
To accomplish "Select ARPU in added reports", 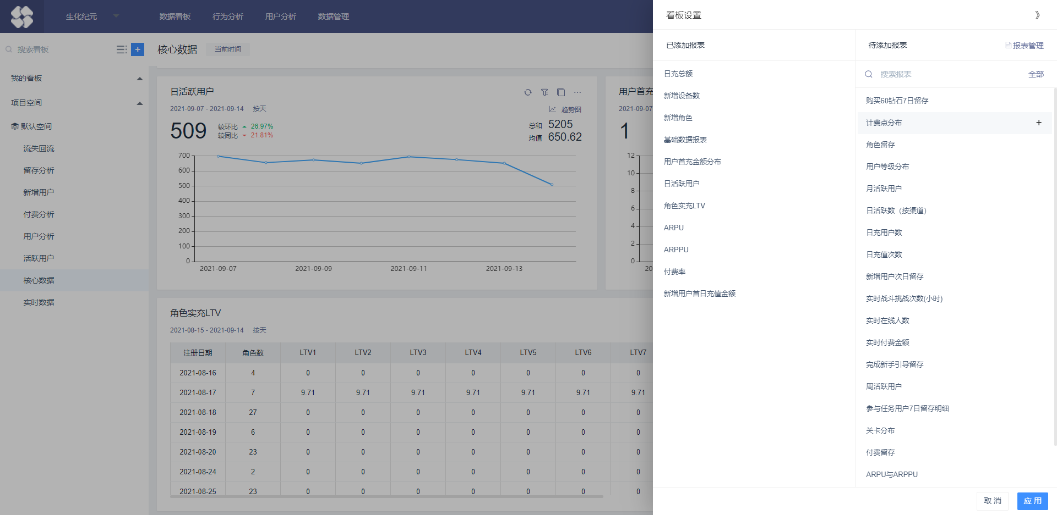I will click(674, 228).
